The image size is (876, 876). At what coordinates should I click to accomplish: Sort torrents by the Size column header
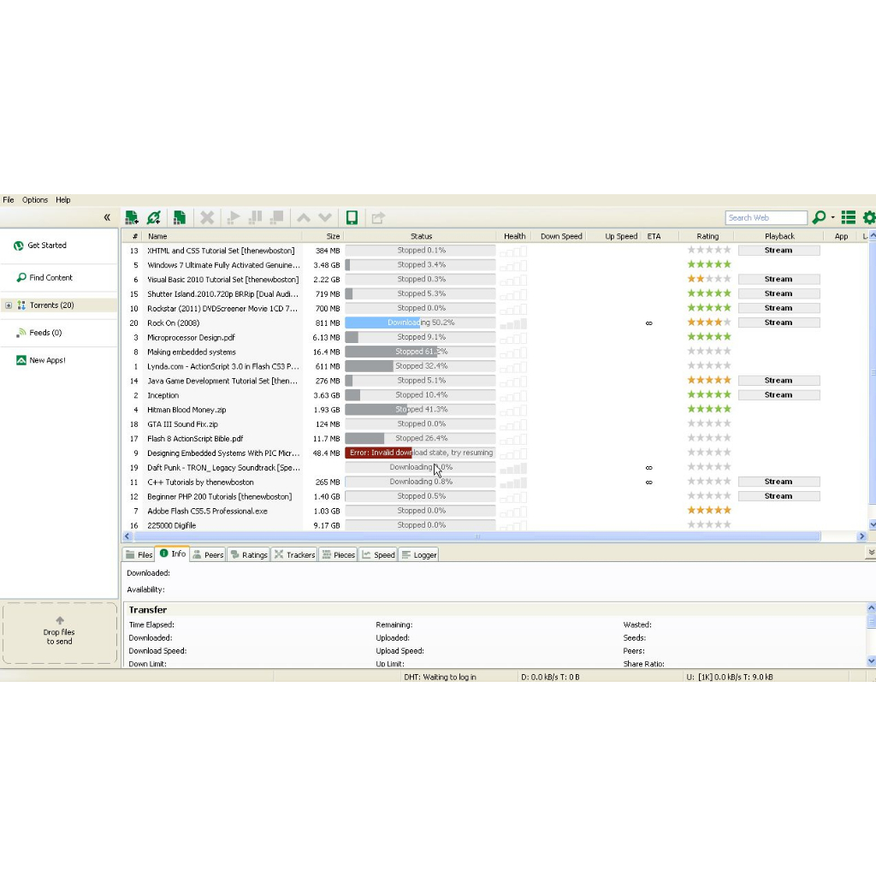pos(332,236)
